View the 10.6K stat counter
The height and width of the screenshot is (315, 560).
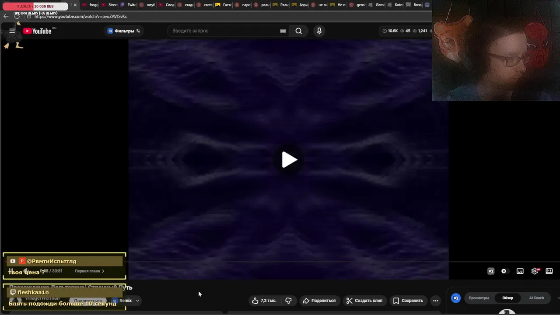tap(390, 31)
